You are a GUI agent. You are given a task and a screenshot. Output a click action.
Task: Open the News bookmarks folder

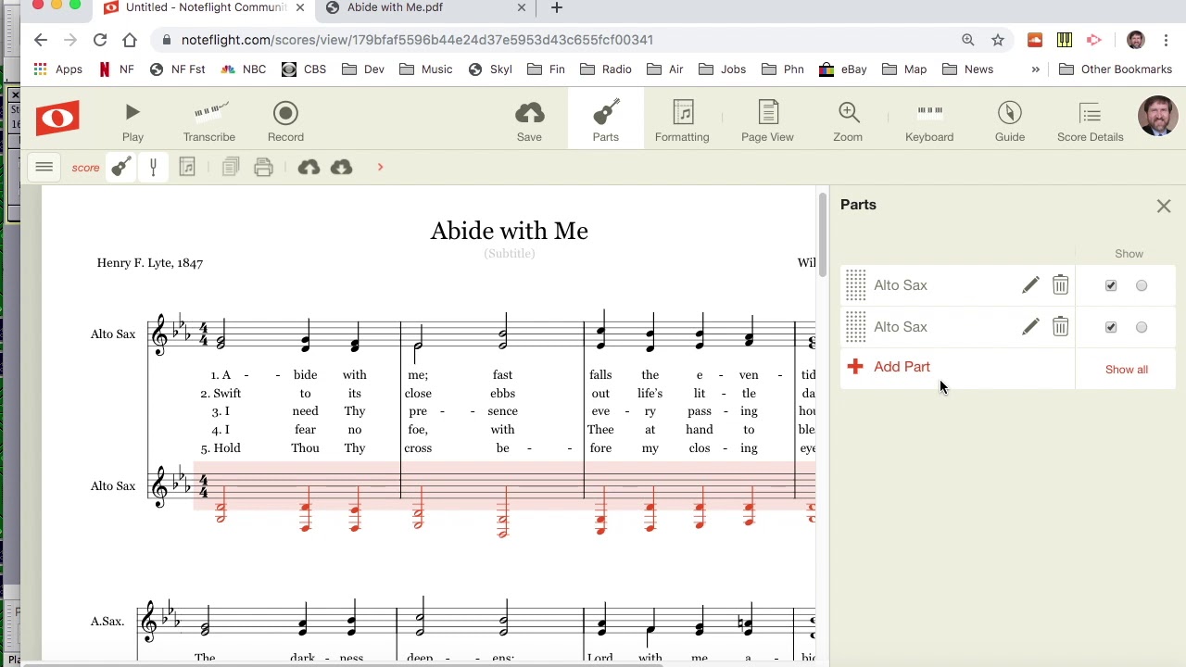pyautogui.click(x=967, y=69)
